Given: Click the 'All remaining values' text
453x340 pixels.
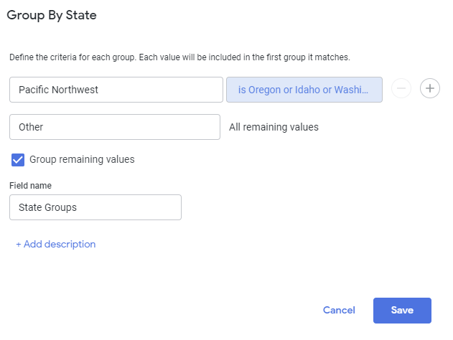Looking at the screenshot, I should pos(274,127).
